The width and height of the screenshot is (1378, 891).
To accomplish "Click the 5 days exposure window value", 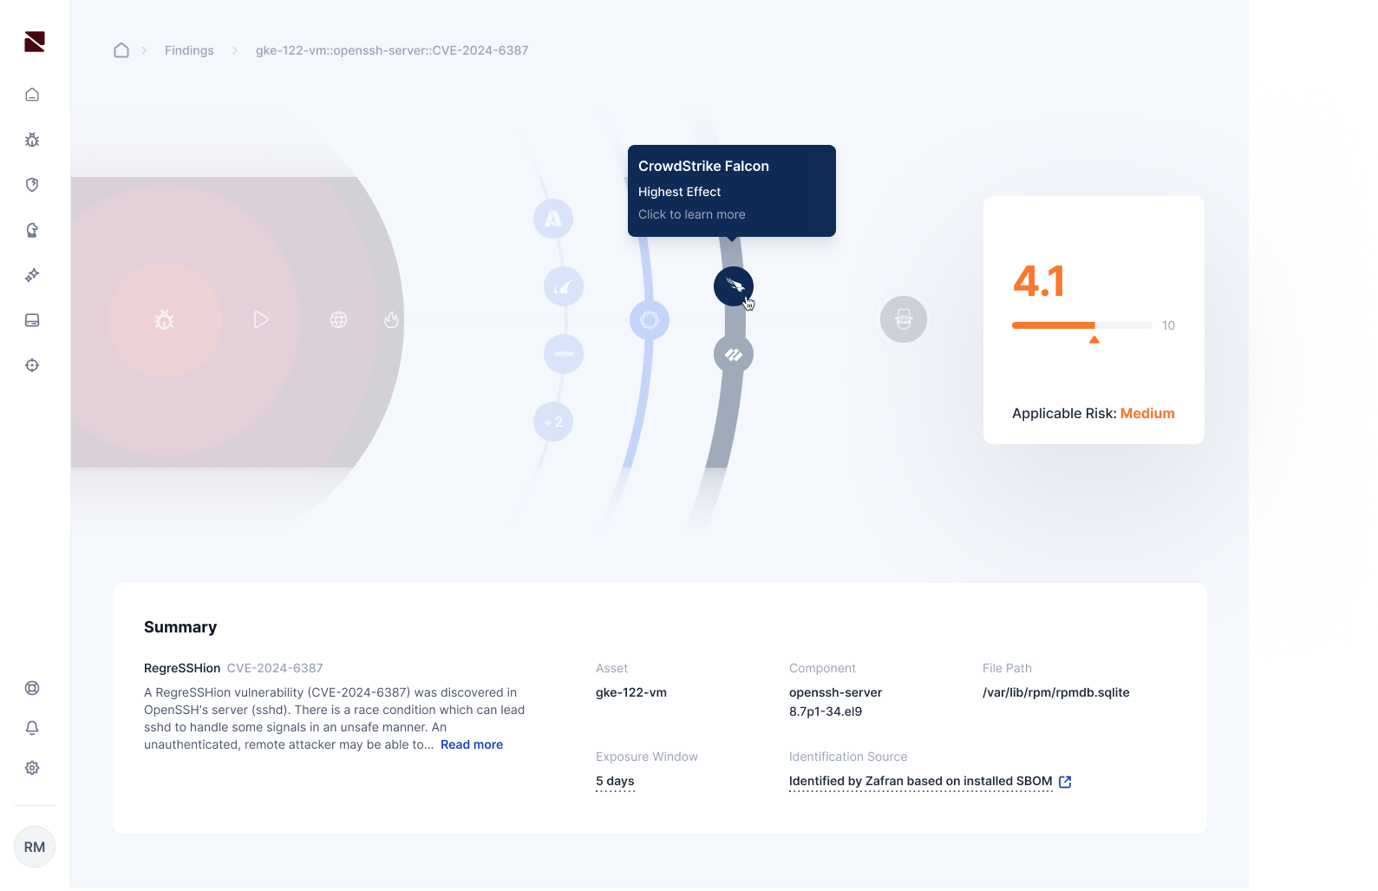I will (615, 781).
